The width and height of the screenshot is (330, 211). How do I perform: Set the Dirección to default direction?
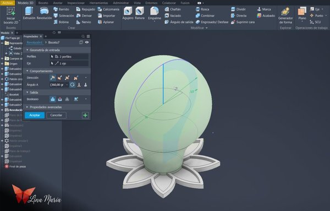(x=53, y=78)
